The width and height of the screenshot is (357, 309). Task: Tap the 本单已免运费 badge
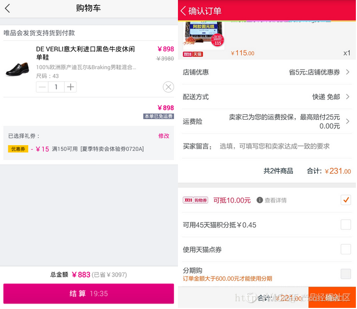click(159, 116)
